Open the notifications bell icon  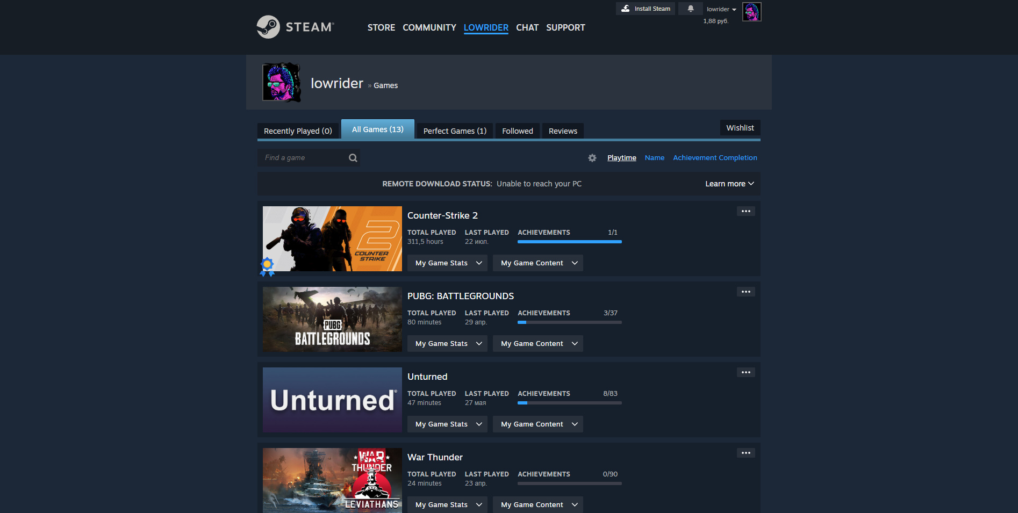pyautogui.click(x=691, y=9)
